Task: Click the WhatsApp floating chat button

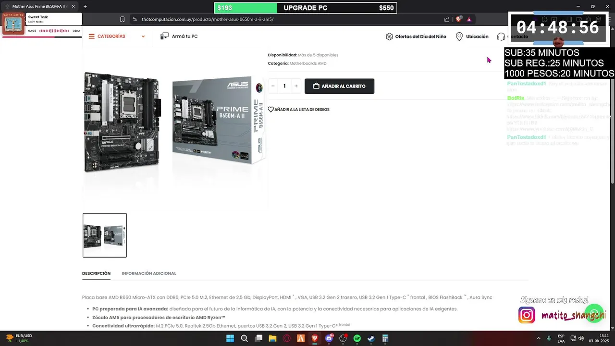Action: [594, 312]
